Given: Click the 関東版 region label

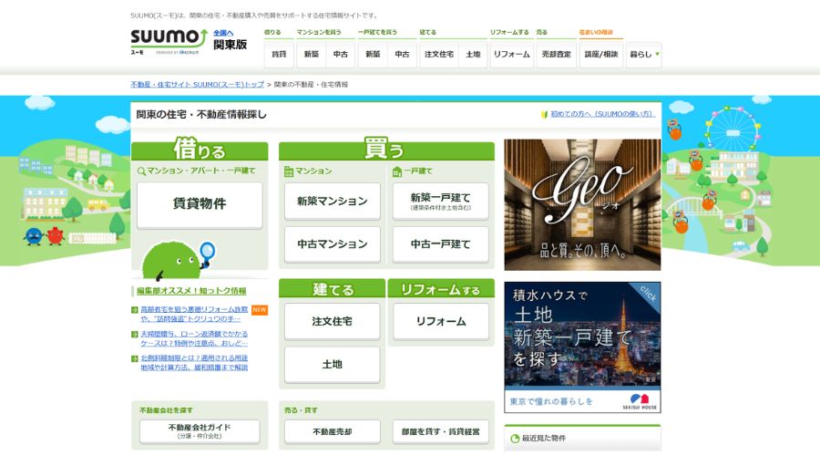Looking at the screenshot, I should tap(231, 45).
